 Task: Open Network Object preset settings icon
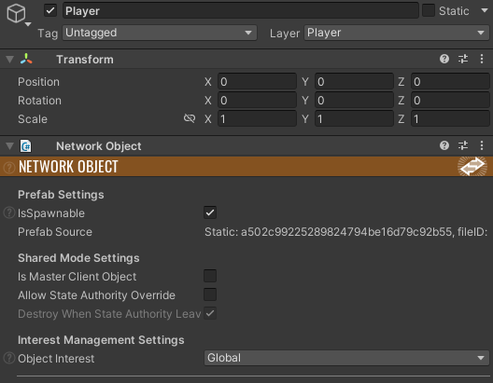(x=463, y=145)
